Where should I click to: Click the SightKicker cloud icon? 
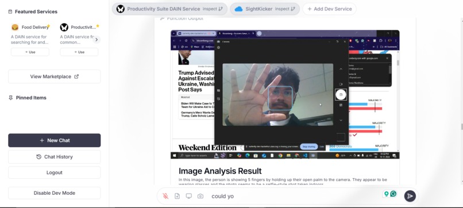(x=238, y=9)
